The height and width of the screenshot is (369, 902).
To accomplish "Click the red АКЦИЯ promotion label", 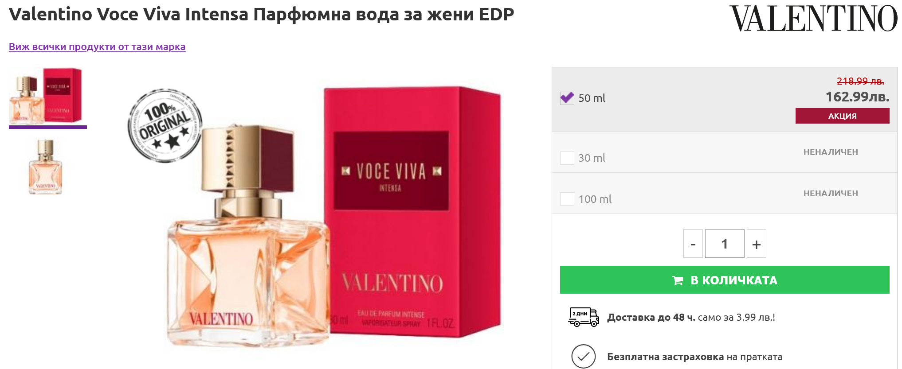I will pos(842,116).
